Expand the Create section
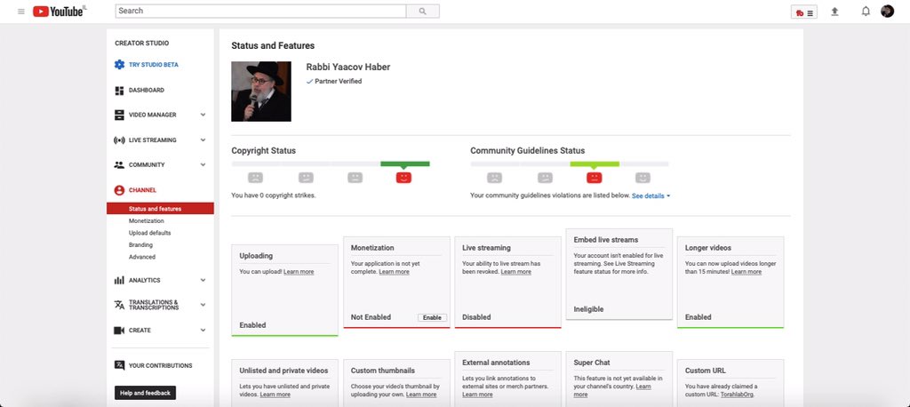 pos(204,331)
